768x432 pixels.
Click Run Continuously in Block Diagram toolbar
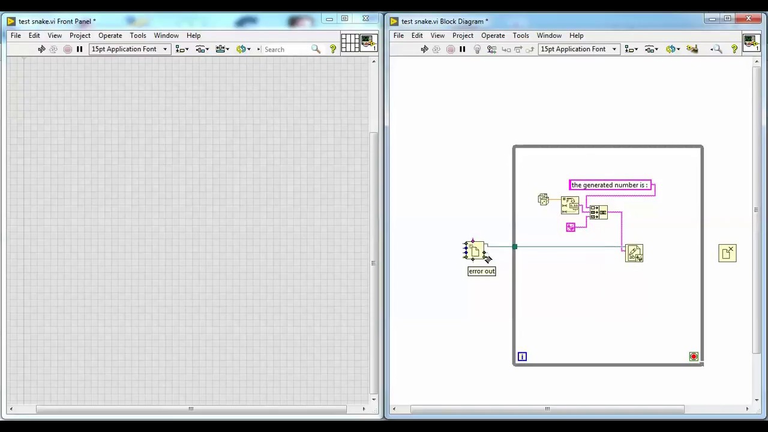click(436, 49)
